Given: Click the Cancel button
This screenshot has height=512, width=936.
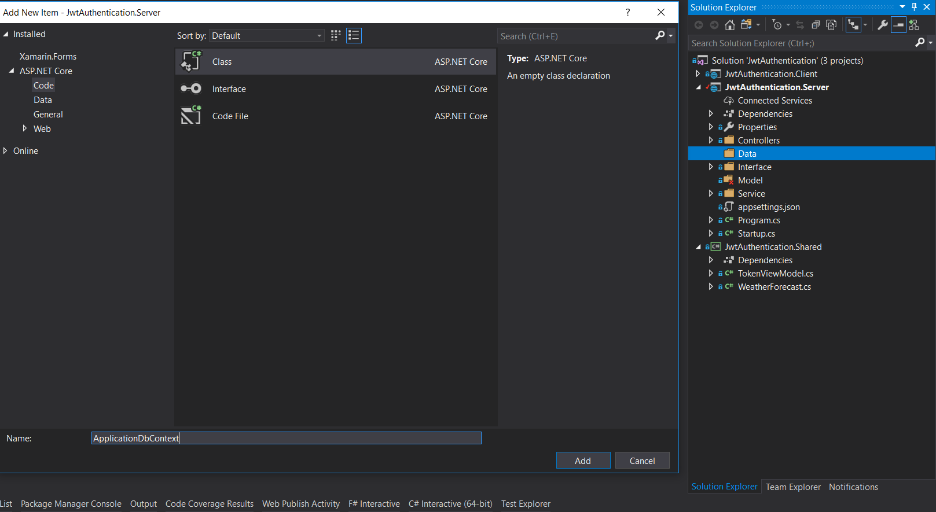Looking at the screenshot, I should [x=642, y=461].
